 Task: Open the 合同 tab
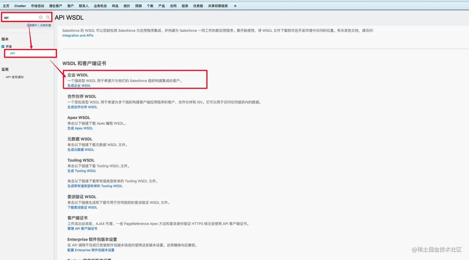[173, 6]
